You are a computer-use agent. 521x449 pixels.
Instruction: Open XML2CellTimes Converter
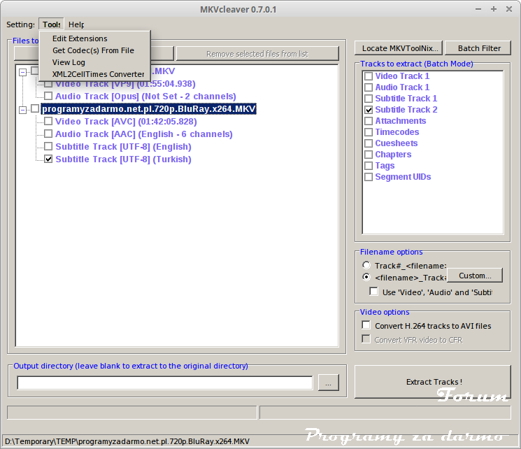tap(98, 74)
